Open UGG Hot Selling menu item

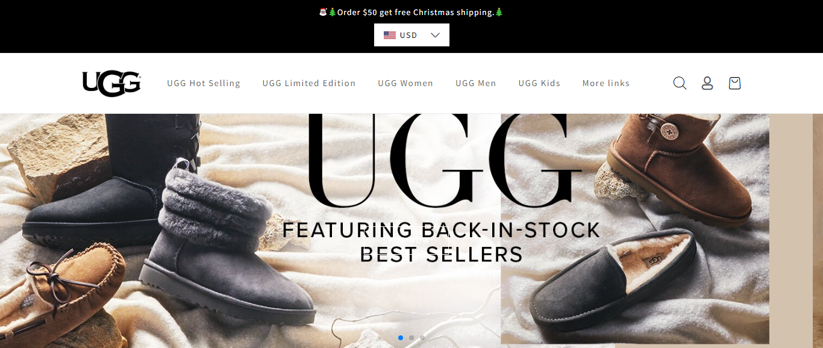click(x=204, y=83)
